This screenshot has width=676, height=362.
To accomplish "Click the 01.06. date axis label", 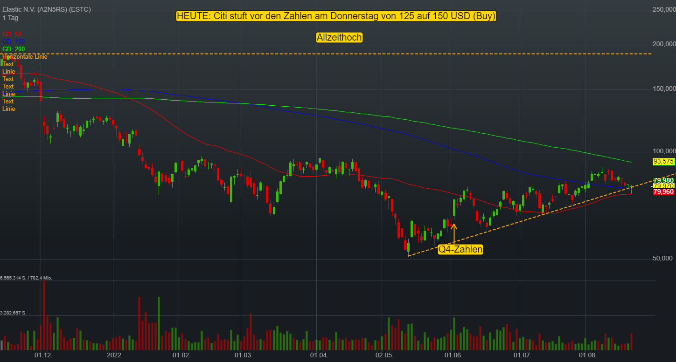I will (x=453, y=355).
